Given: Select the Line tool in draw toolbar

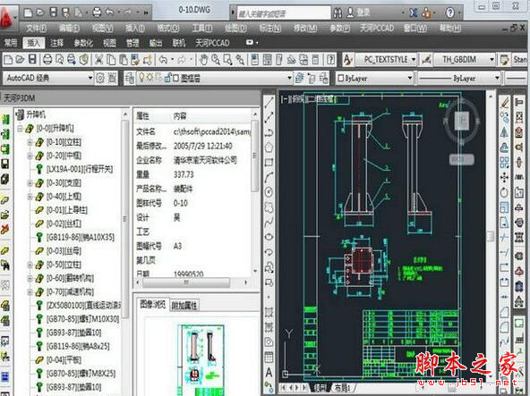Looking at the screenshot, I should [269, 102].
